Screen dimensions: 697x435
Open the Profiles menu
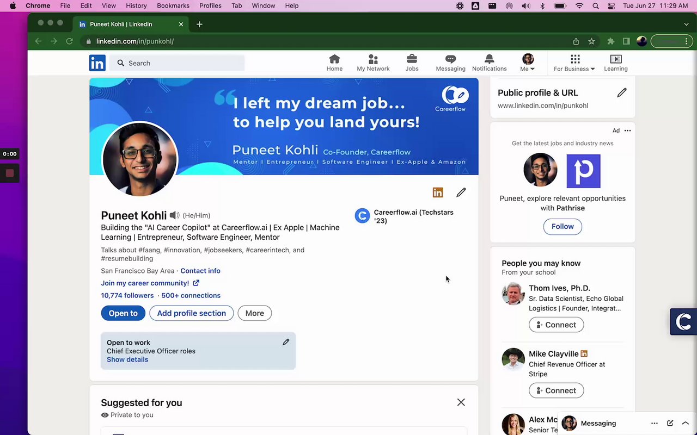point(210,5)
